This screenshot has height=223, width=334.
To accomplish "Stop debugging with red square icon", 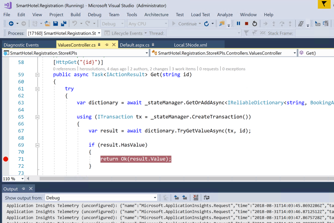I will pyautogui.click(x=246, y=24).
